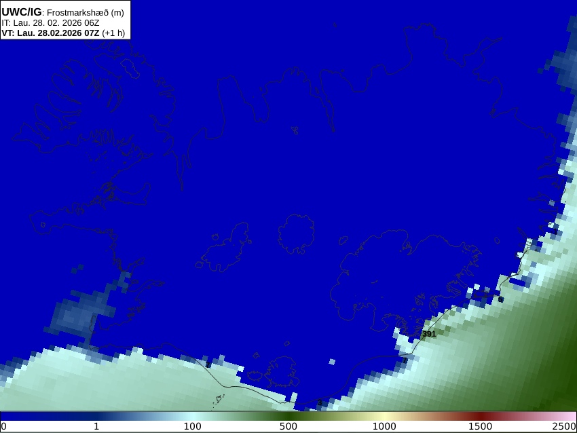The height and width of the screenshot is (433, 577).
Task: Pick the dark red section of the color bar
Action: pyautogui.click(x=480, y=416)
